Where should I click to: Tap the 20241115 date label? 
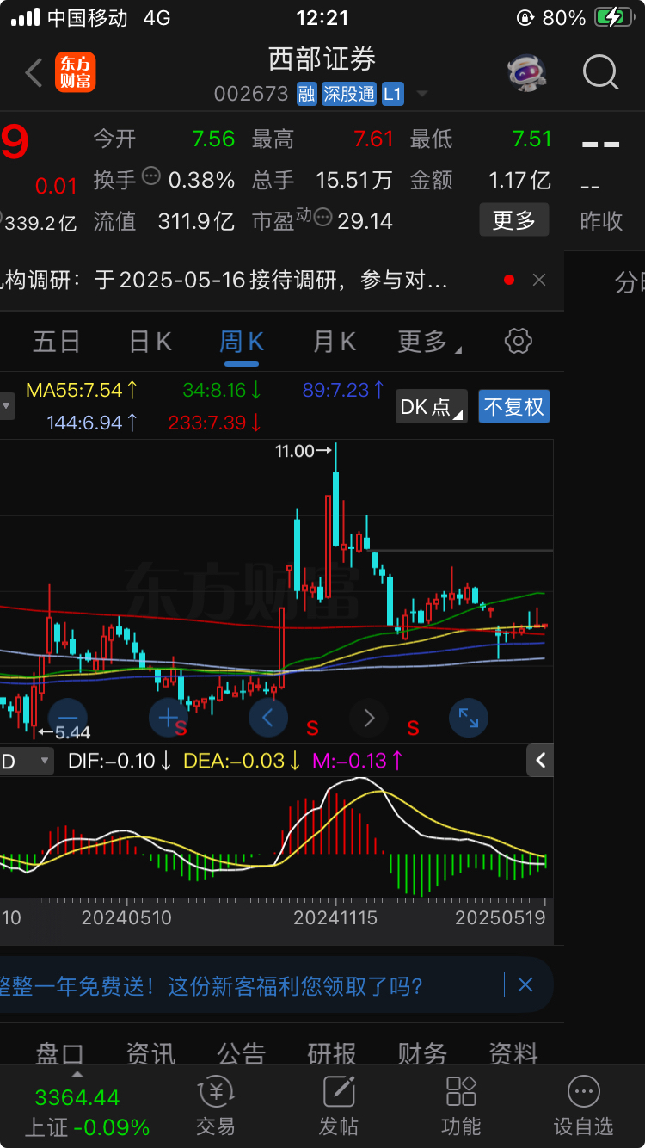pyautogui.click(x=335, y=917)
